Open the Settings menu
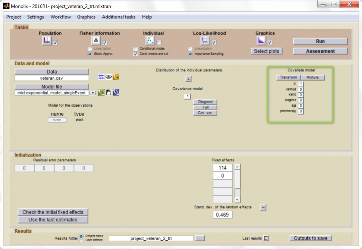Image resolution: width=362 pixels, height=249 pixels. point(36,17)
